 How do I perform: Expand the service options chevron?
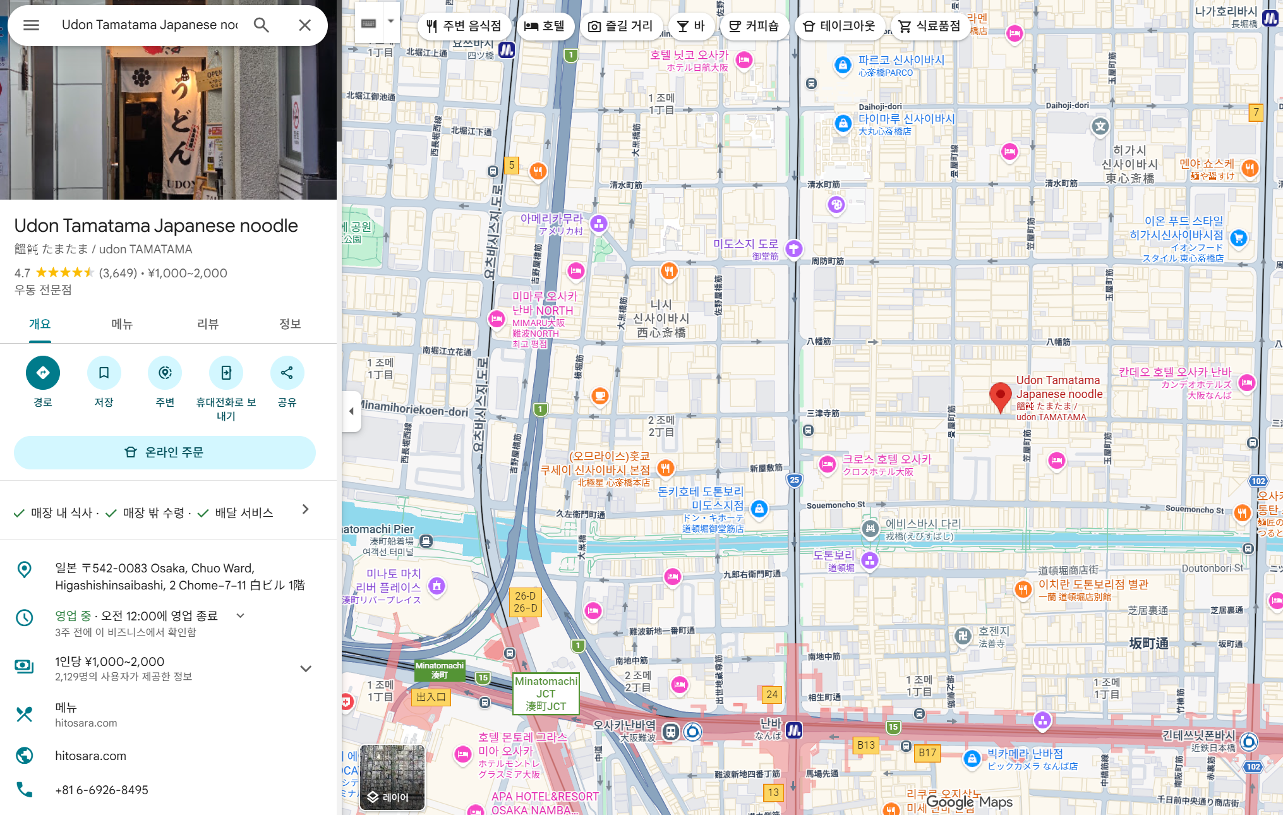(x=306, y=509)
